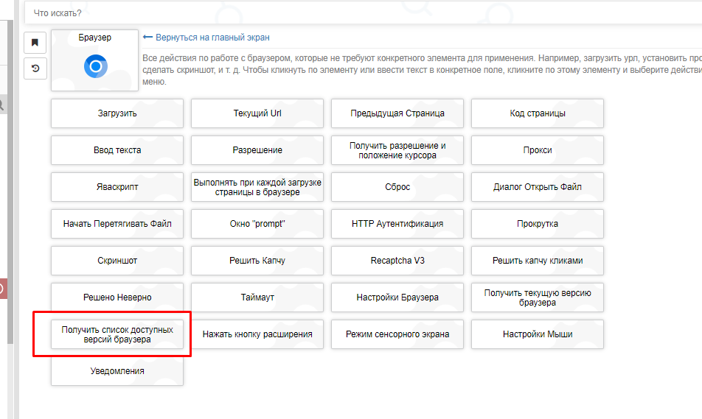Select "Диалог Открыть Файл" action

538,187
